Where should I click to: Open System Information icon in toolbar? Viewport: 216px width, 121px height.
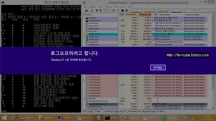(97, 11)
